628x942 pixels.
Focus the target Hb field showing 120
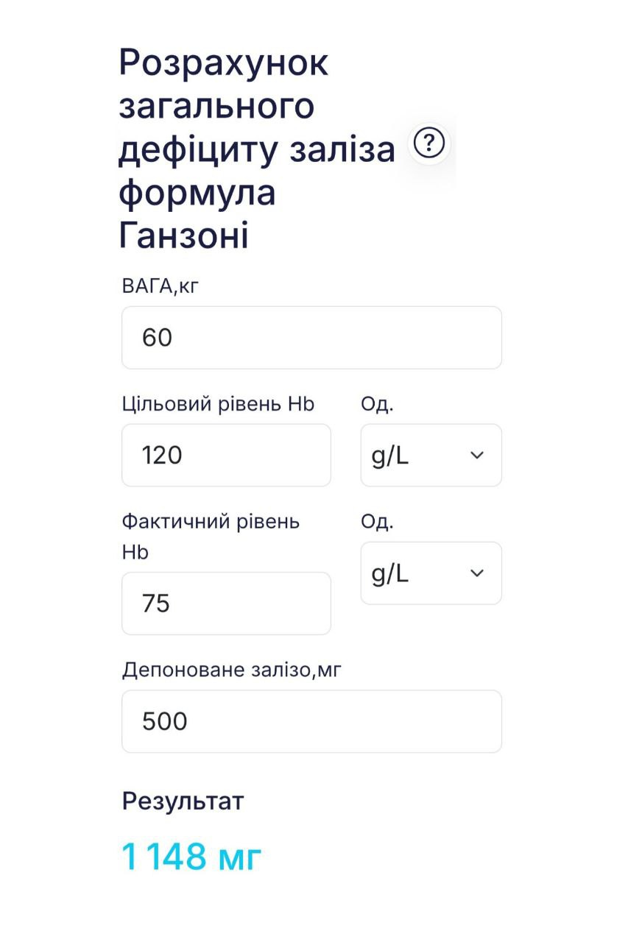tap(226, 456)
